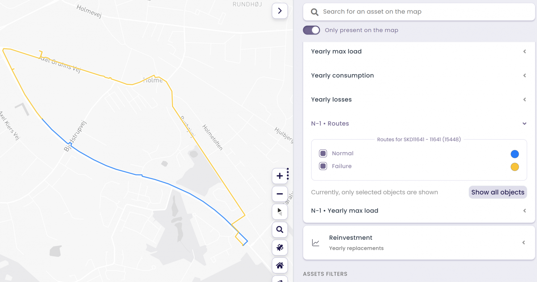Uncheck the Normal route checkbox
This screenshot has height=282, width=537.
point(323,153)
